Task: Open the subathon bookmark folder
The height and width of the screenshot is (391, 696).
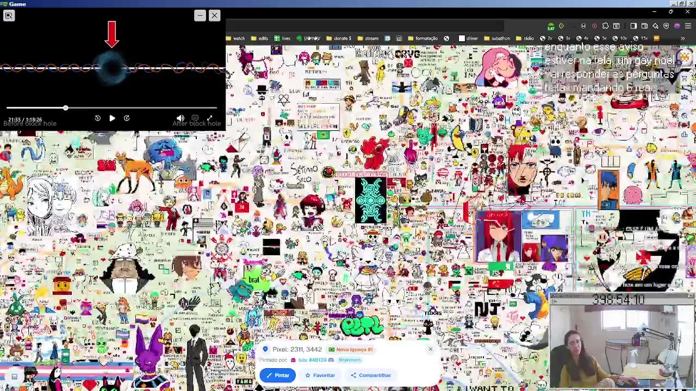Action: coord(496,39)
